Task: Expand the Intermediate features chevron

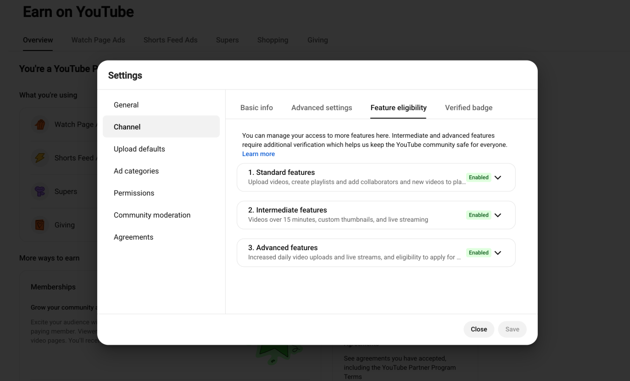Action: click(x=498, y=215)
